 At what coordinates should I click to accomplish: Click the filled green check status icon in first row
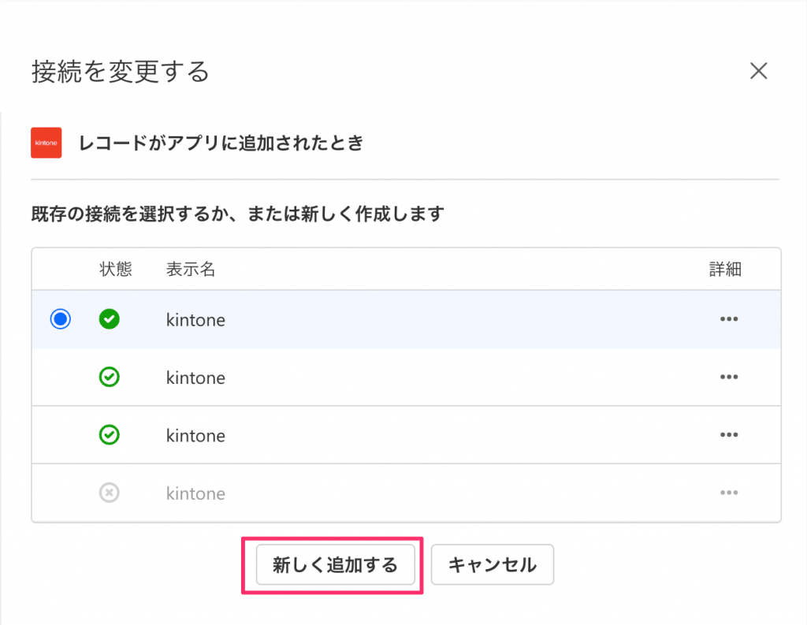click(x=109, y=319)
